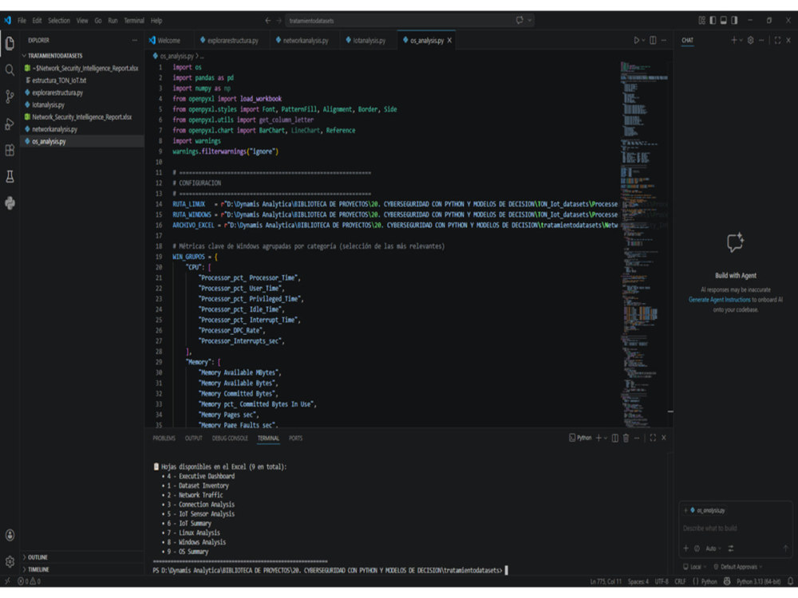Image resolution: width=798 pixels, height=598 pixels.
Task: Start a new chat with plus icon
Action: point(734,40)
